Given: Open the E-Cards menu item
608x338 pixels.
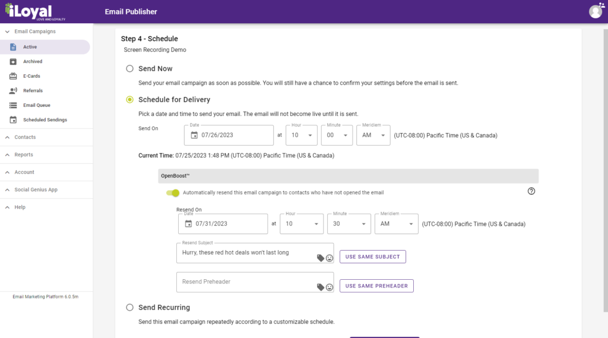Looking at the screenshot, I should (45, 76).
